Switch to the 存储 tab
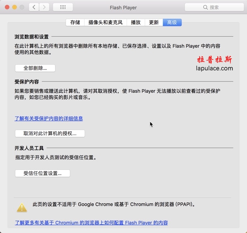The height and width of the screenshot is (233, 247). [x=75, y=23]
